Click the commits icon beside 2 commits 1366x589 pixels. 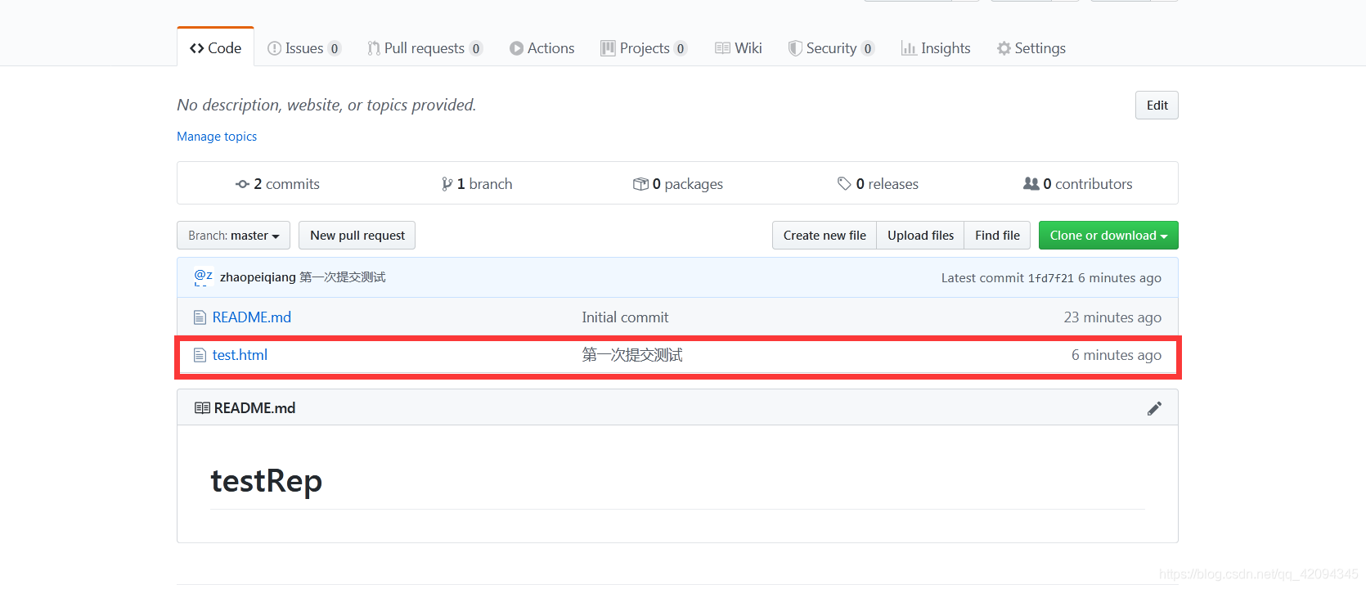pos(242,184)
